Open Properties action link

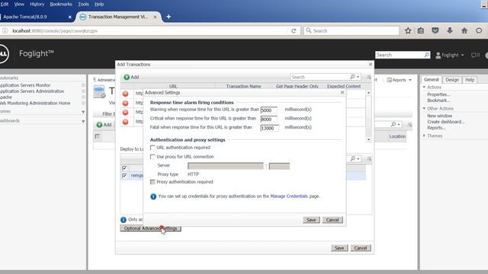tap(438, 94)
